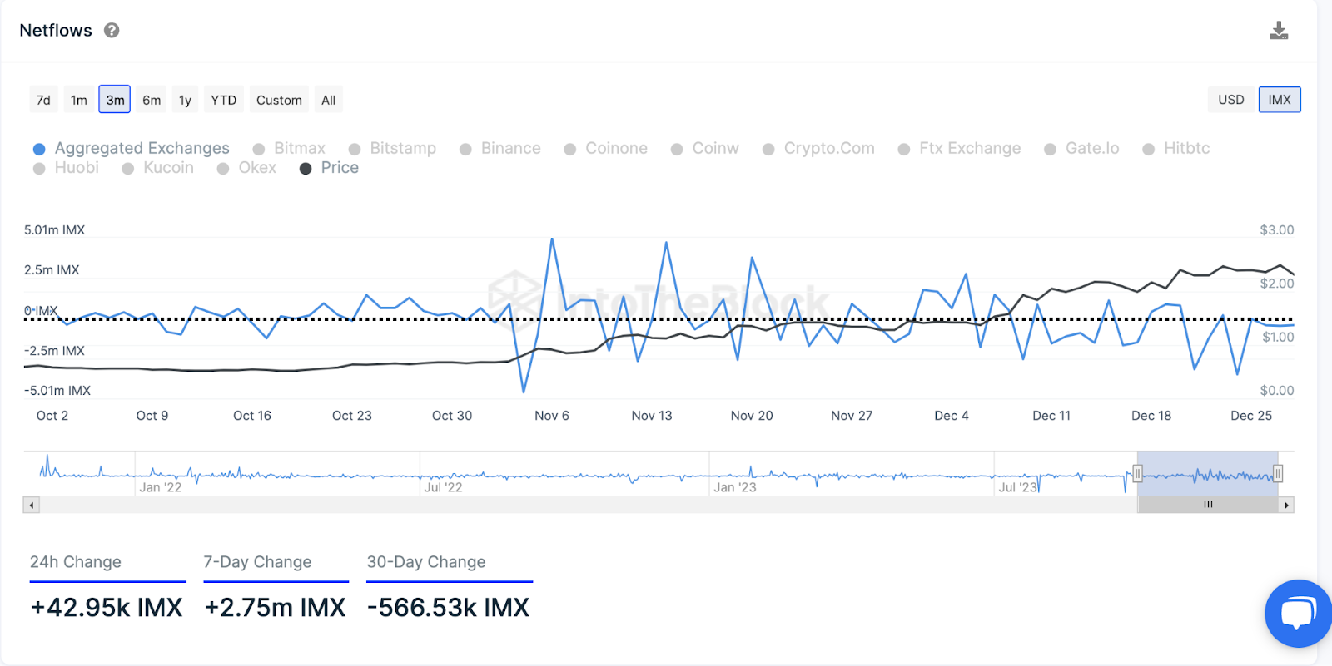Open the live chat bubble widget
Image resolution: width=1332 pixels, height=666 pixels.
tap(1297, 614)
